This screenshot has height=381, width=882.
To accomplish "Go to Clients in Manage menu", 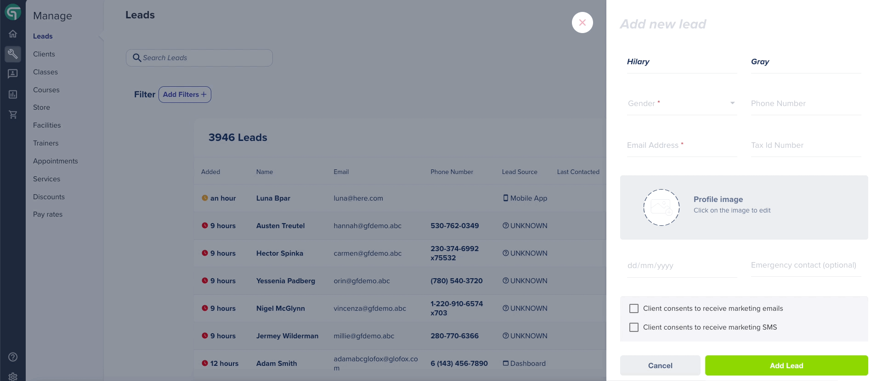I will (44, 54).
